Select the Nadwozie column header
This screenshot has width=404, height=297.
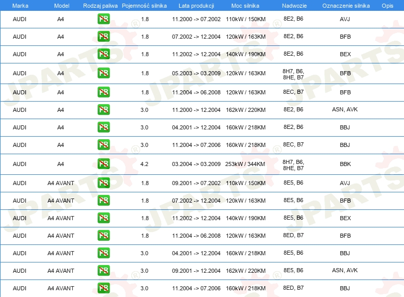(x=294, y=6)
